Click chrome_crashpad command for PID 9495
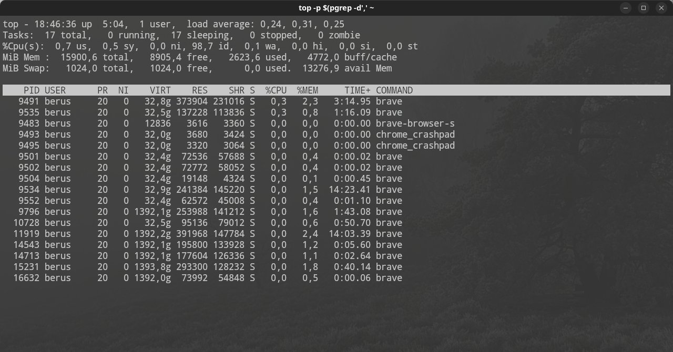This screenshot has height=352, width=673. click(415, 146)
